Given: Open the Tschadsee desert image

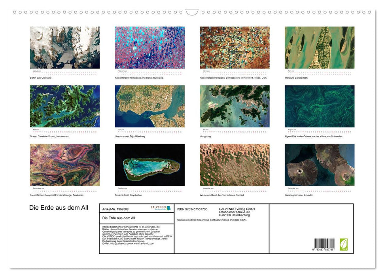Looking at the screenshot, I should click(x=235, y=165).
